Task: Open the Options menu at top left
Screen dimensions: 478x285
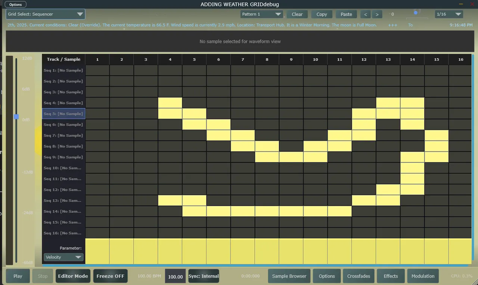Action: [15, 4]
